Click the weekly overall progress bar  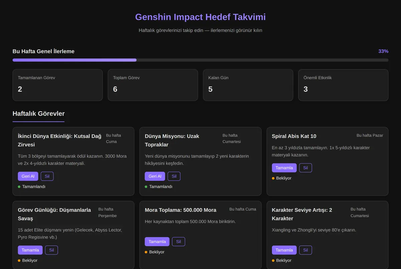click(x=200, y=60)
